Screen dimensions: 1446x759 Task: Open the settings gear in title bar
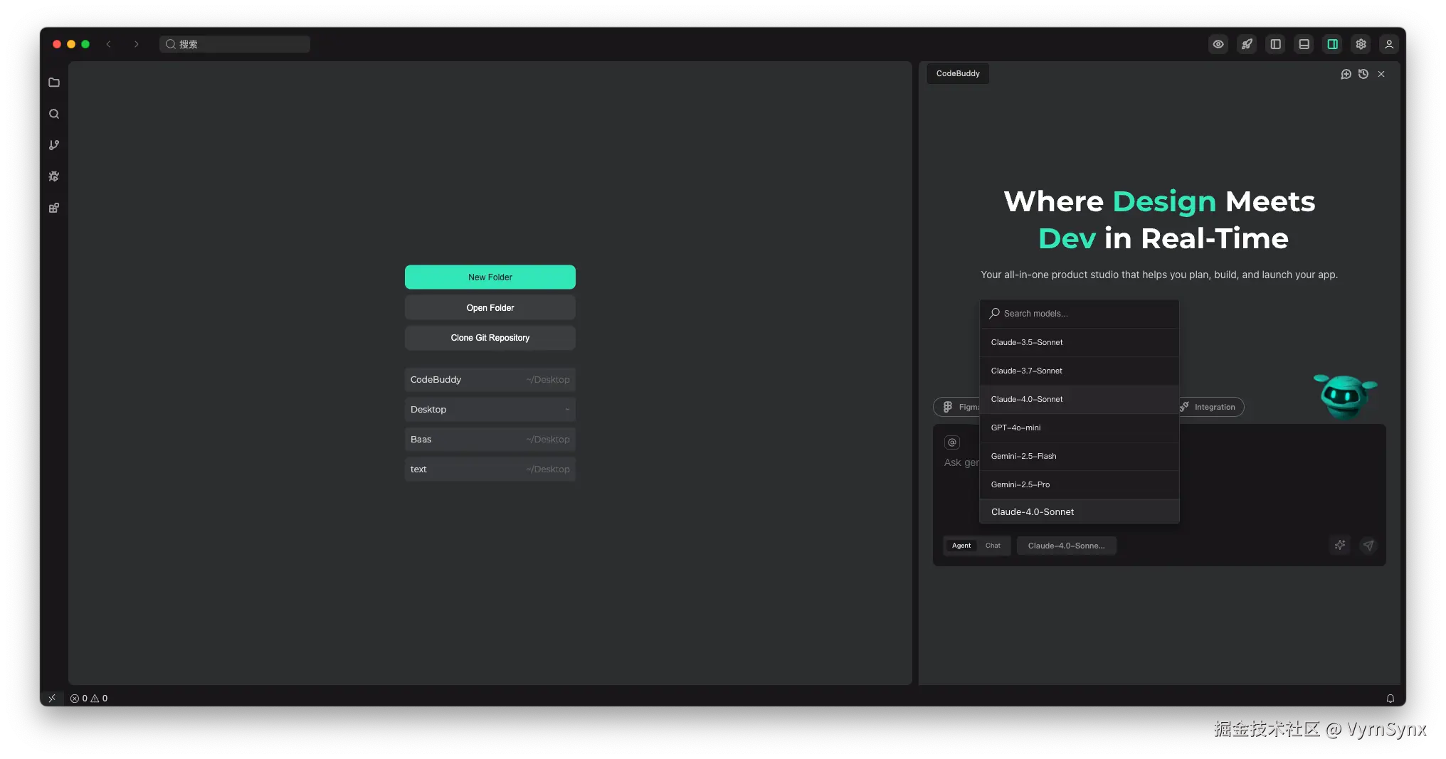1361,44
